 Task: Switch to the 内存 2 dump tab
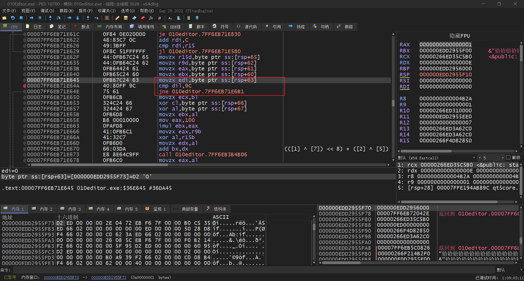point(43,209)
